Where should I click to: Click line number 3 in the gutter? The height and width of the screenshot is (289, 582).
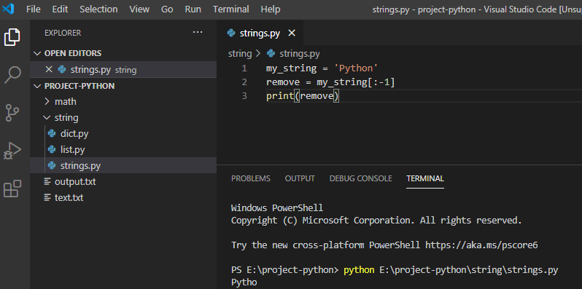pyautogui.click(x=244, y=96)
